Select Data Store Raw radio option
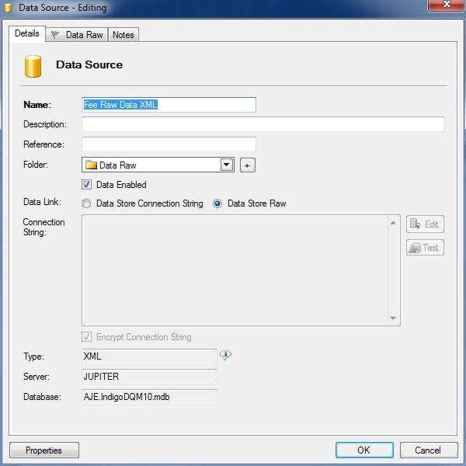 tap(217, 203)
